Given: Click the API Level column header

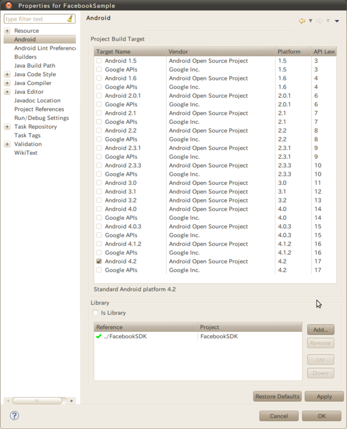Looking at the screenshot, I should coord(324,51).
